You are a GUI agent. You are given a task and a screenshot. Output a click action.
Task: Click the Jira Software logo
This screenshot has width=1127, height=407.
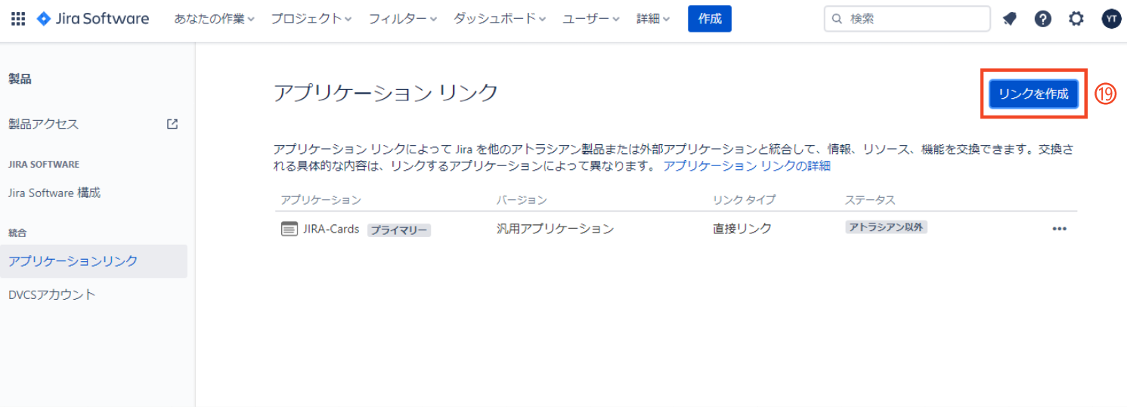(x=93, y=19)
